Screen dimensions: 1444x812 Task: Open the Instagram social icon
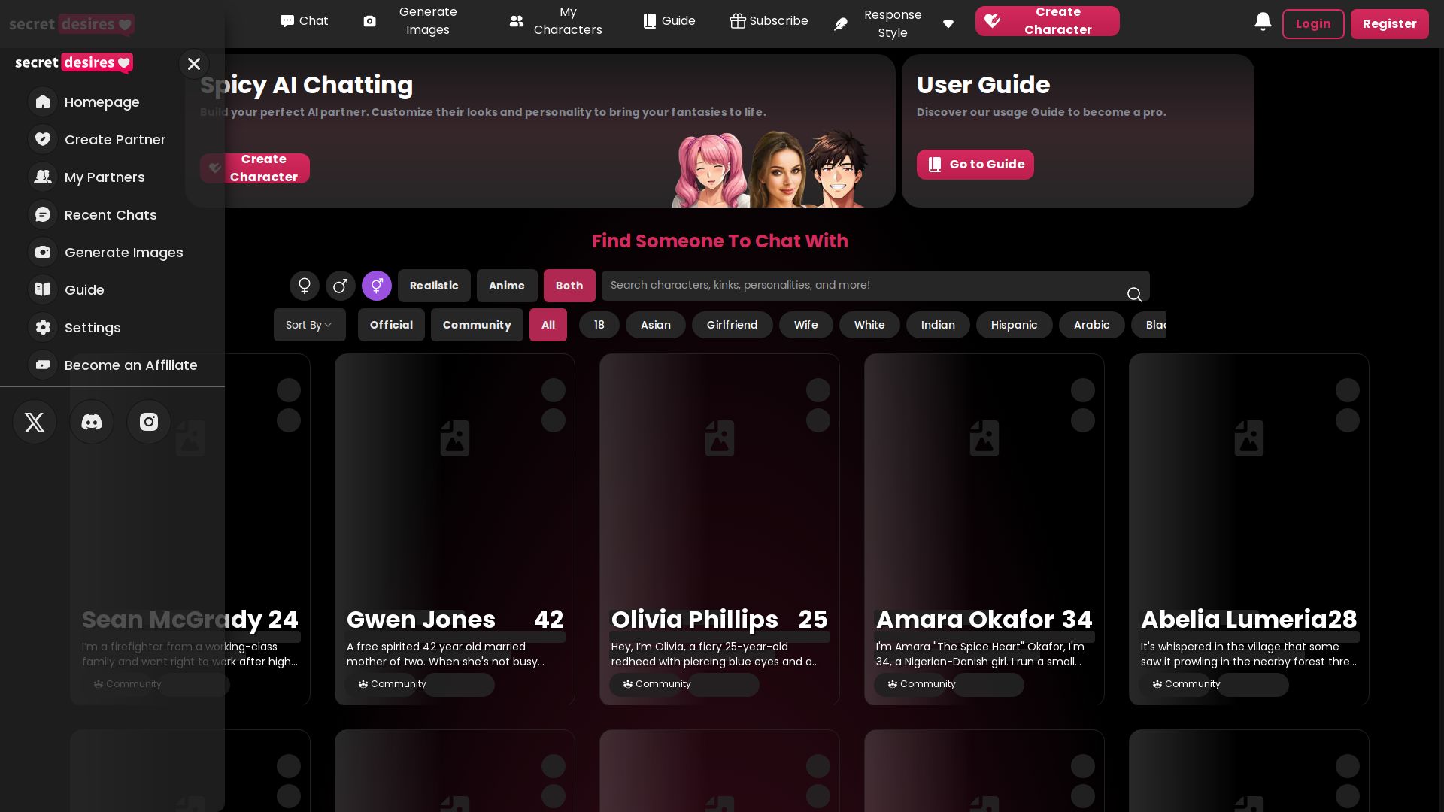[x=149, y=422]
